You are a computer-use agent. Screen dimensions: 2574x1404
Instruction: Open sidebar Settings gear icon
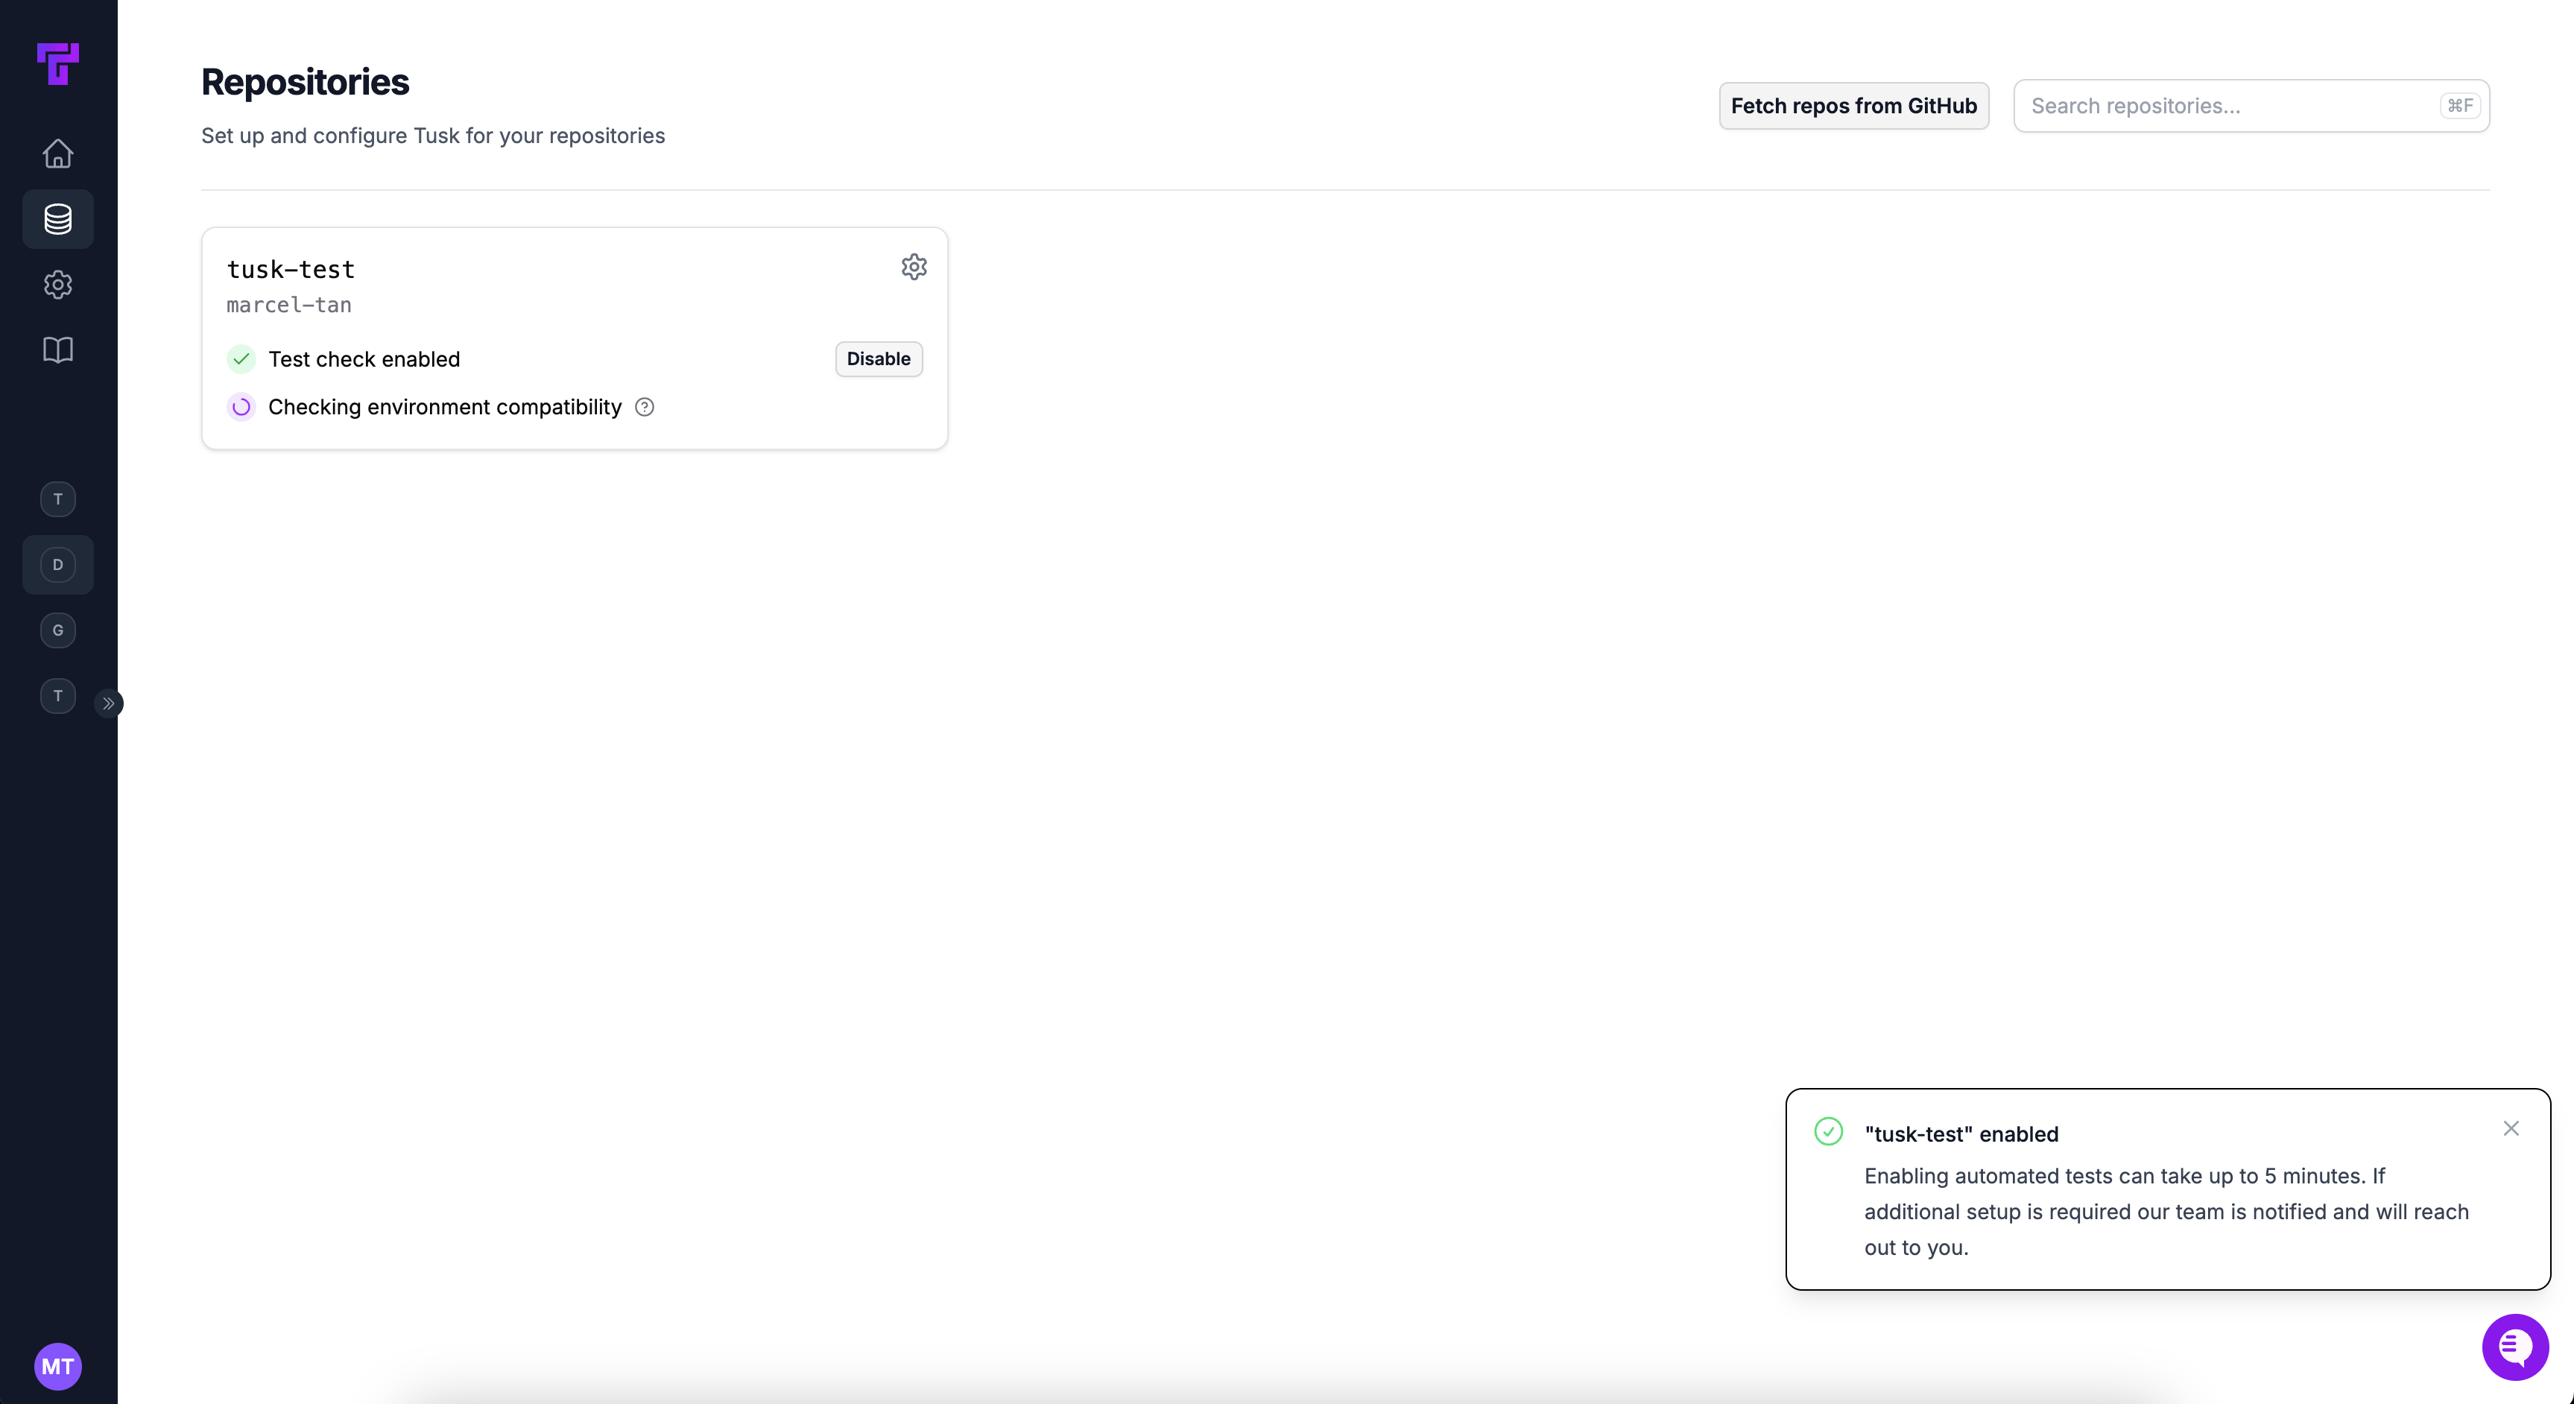[58, 285]
